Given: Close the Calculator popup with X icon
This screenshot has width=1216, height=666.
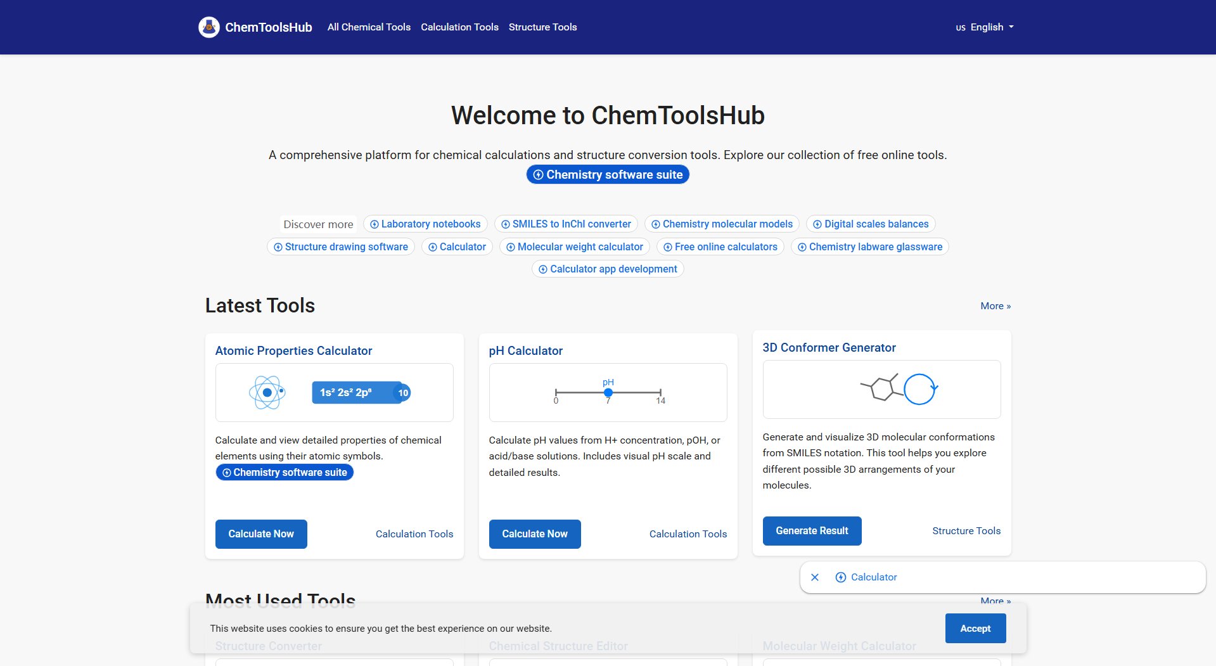Looking at the screenshot, I should pos(815,577).
